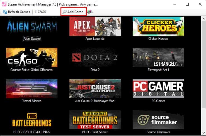Click the Steam Achievement Manager app icon

[x=4, y=4]
